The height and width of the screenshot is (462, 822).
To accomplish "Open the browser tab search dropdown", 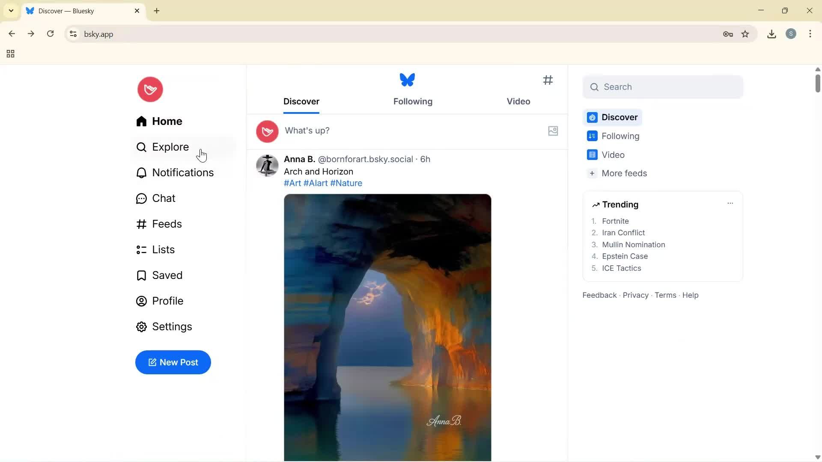I will (x=11, y=11).
